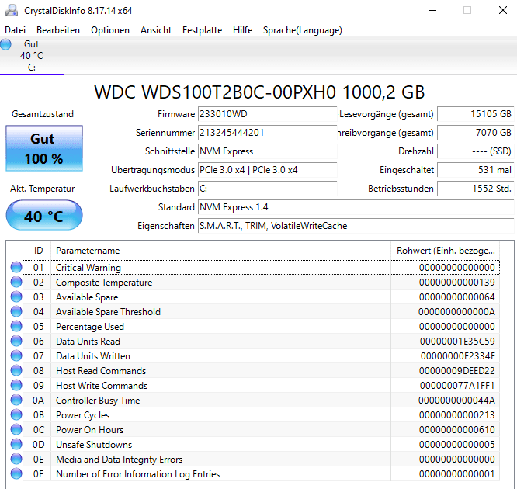Screen dimensions: 517x489
Task: Select the Controller Busy Time parameter name
Action: coord(98,401)
